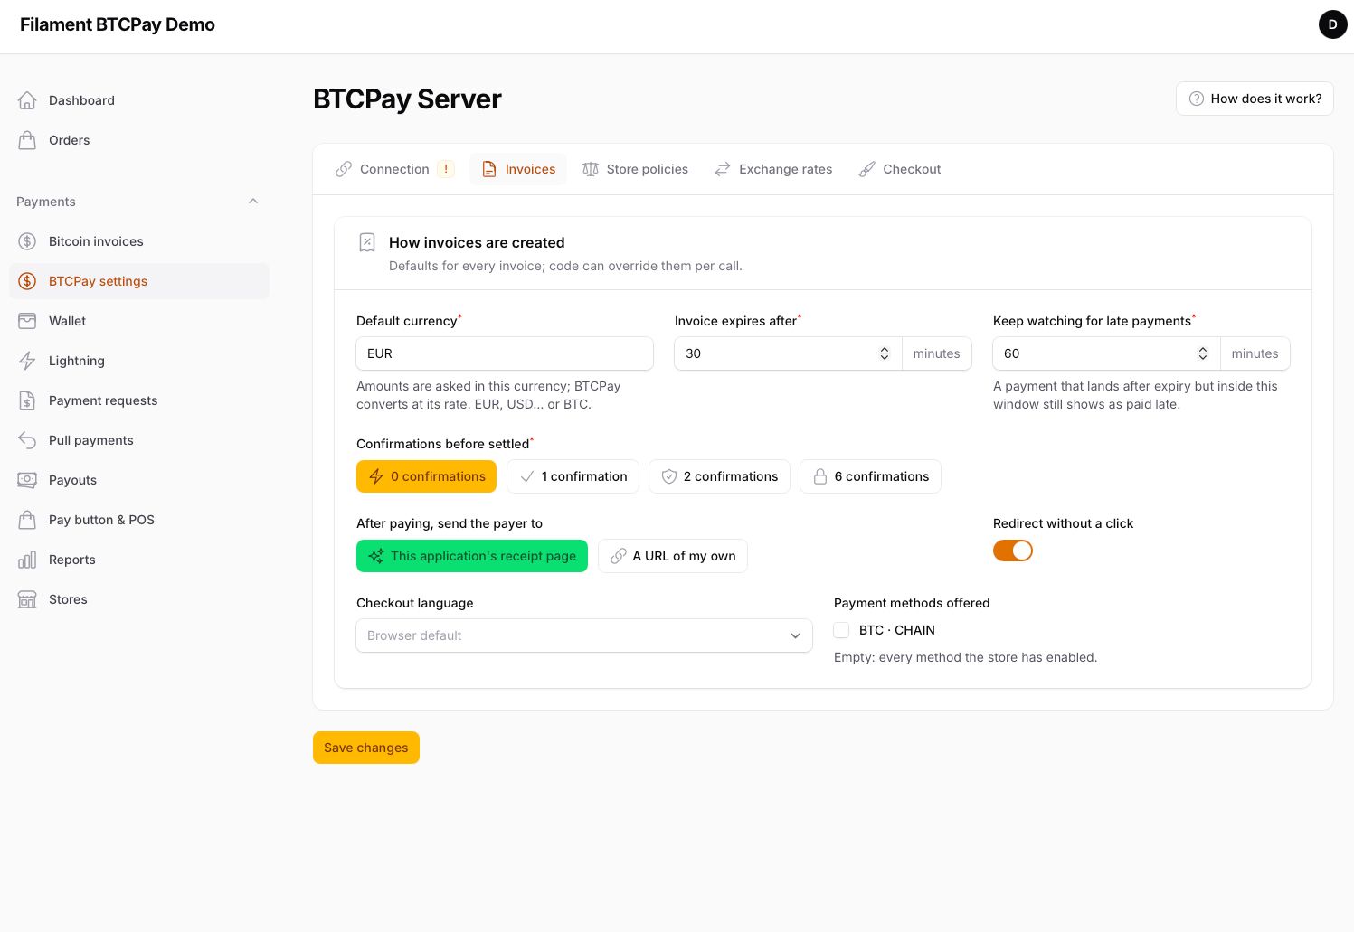Switch to the Exchange rates tab
Viewport: 1354px width, 932px height.
[x=773, y=169]
